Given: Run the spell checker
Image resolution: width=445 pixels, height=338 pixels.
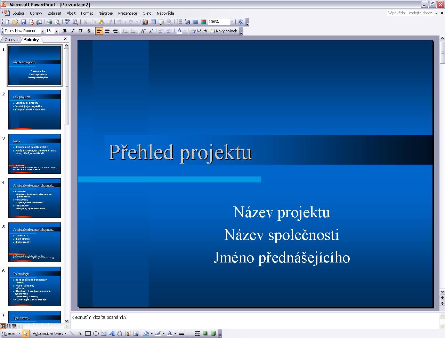Looking at the screenshot, I should [67, 22].
